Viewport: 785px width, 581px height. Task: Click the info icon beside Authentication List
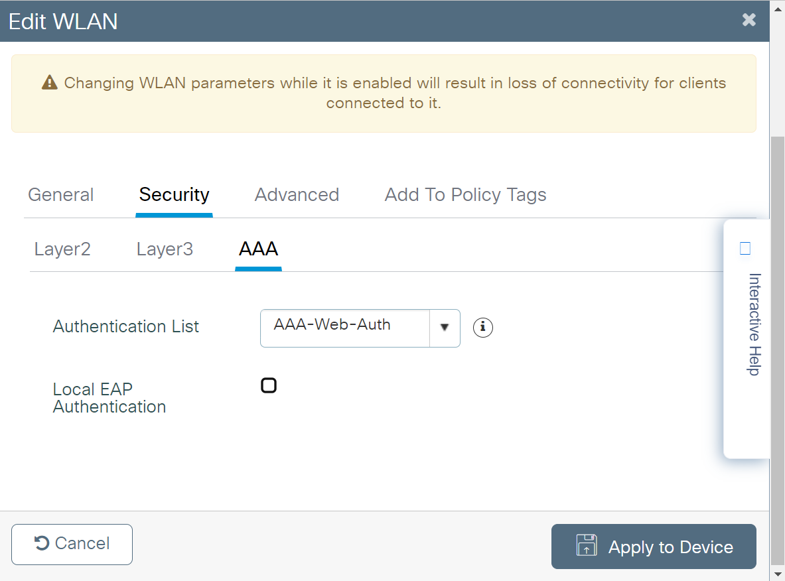point(482,327)
